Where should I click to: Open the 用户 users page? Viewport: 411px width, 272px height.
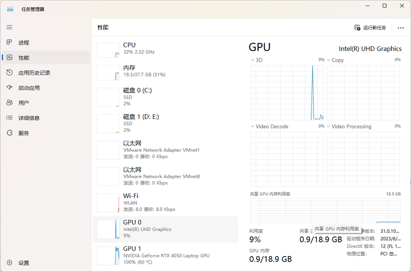point(46,103)
